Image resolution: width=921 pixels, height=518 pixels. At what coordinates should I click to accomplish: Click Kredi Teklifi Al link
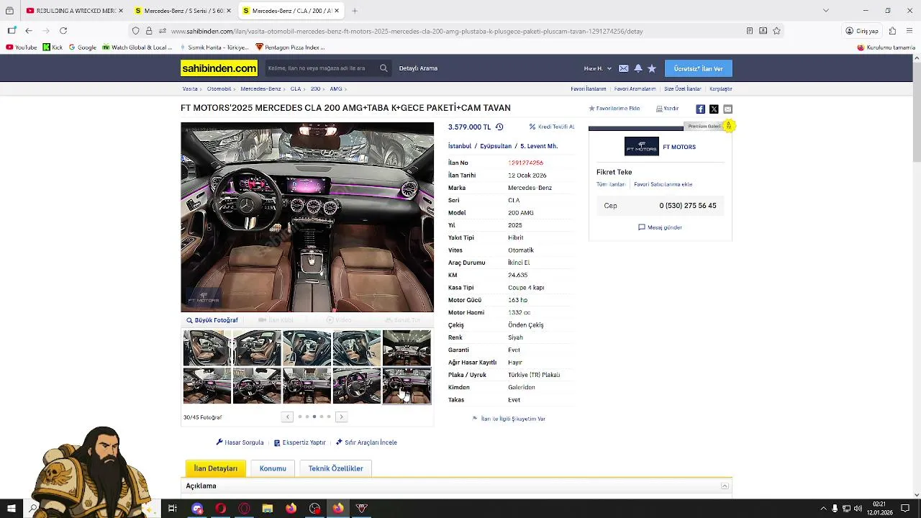coord(552,127)
